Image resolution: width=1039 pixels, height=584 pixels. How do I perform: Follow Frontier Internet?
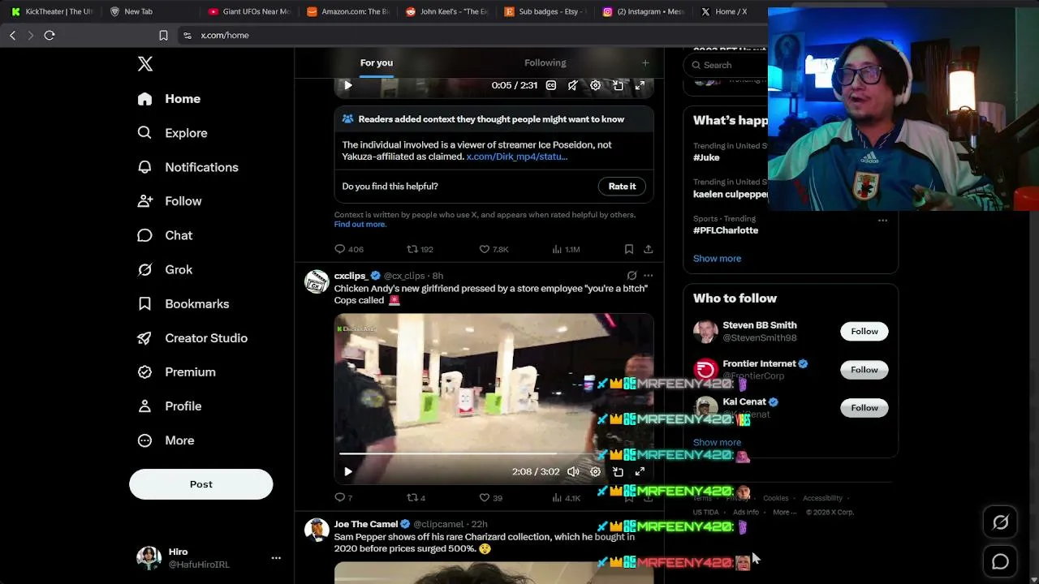[864, 370]
